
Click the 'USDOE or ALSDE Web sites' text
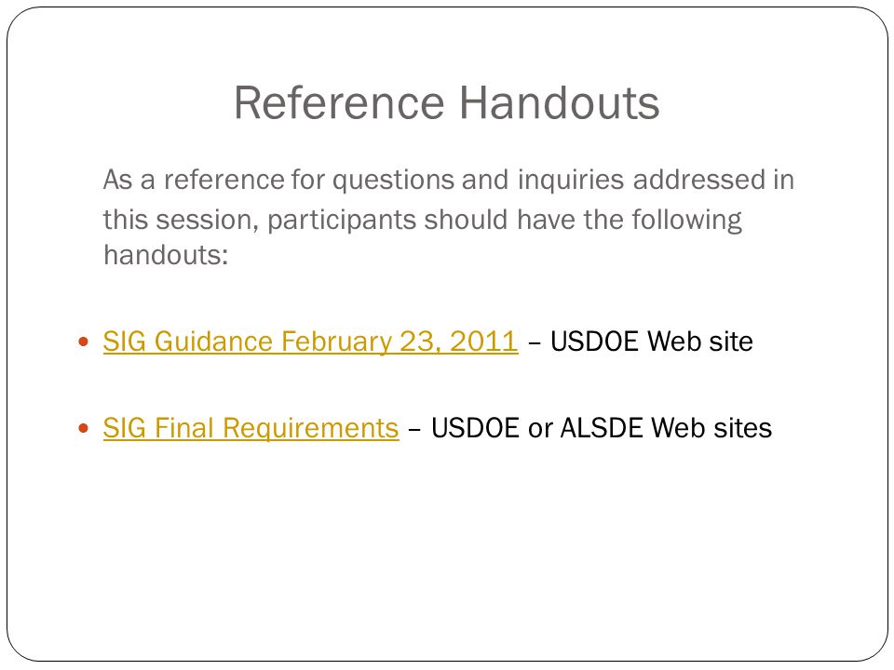click(602, 428)
